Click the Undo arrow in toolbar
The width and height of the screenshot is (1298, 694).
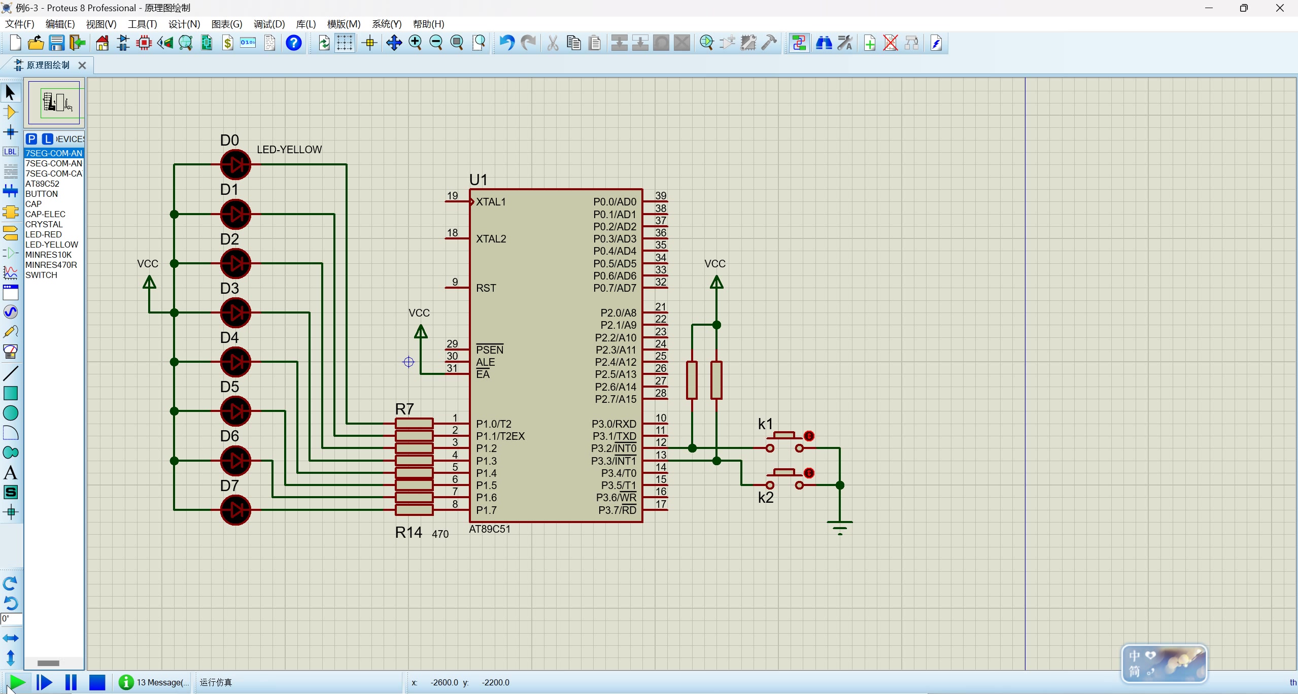coord(506,43)
